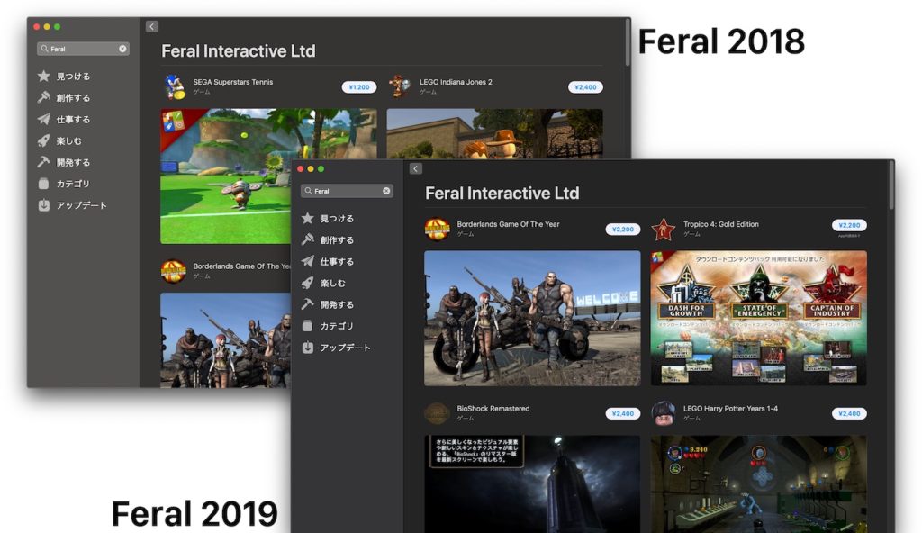Click the LEGO Harry Potter Years 1-4 icon

[x=664, y=412]
